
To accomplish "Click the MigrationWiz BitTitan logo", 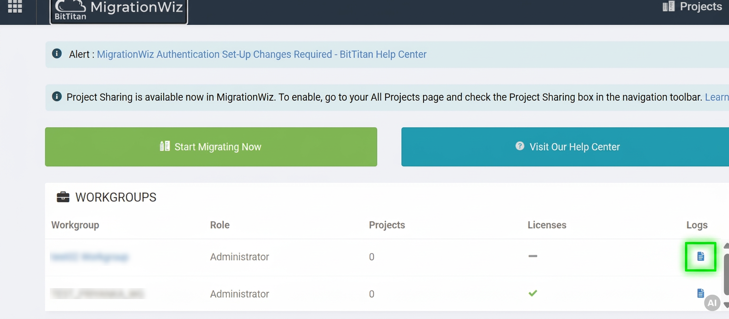I will (x=119, y=11).
